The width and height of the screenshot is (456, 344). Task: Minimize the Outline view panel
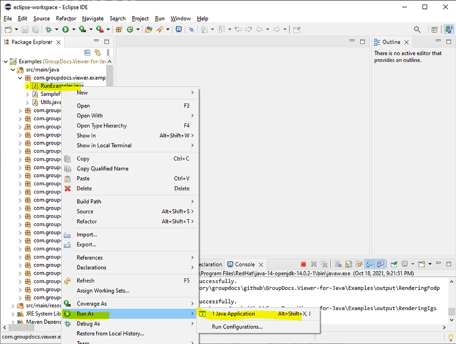point(438,41)
